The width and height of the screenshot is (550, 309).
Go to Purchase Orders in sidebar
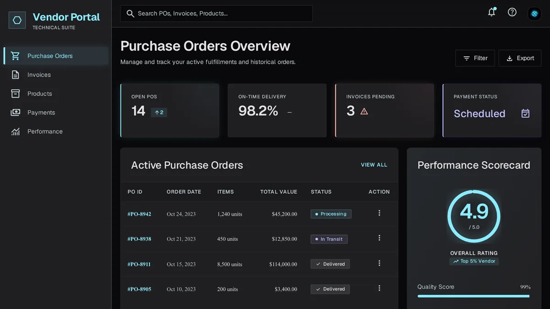pos(56,56)
